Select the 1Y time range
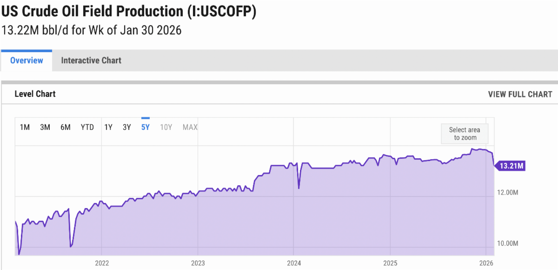This screenshot has height=270, width=558. coord(108,128)
